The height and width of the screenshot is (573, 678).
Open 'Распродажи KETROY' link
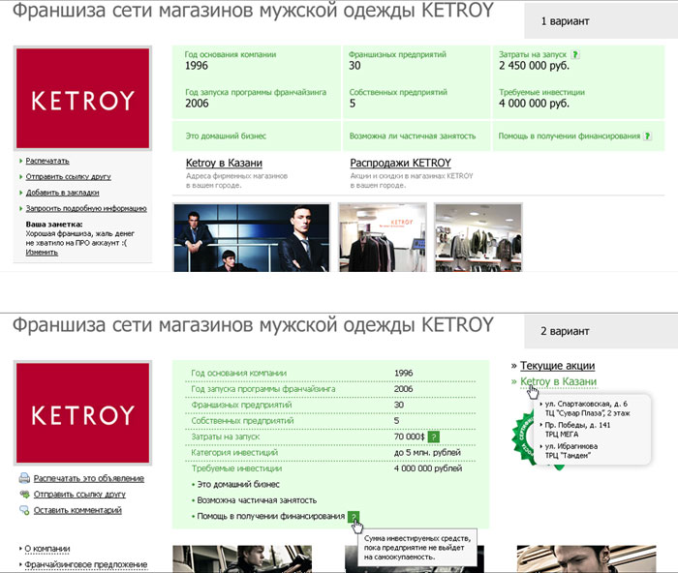[400, 163]
